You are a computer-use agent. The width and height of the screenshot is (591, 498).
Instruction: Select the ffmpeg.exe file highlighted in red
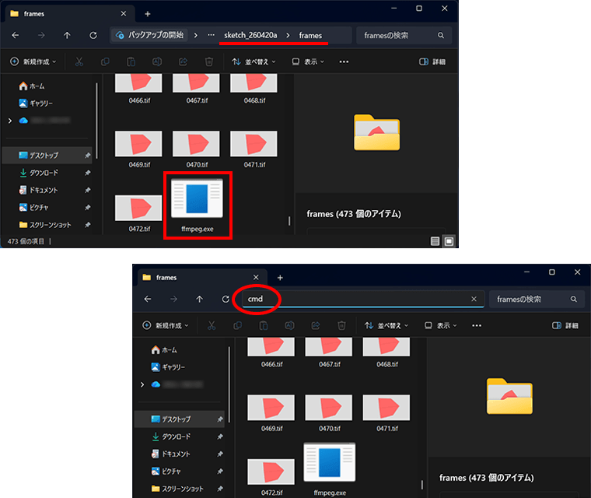(x=197, y=205)
